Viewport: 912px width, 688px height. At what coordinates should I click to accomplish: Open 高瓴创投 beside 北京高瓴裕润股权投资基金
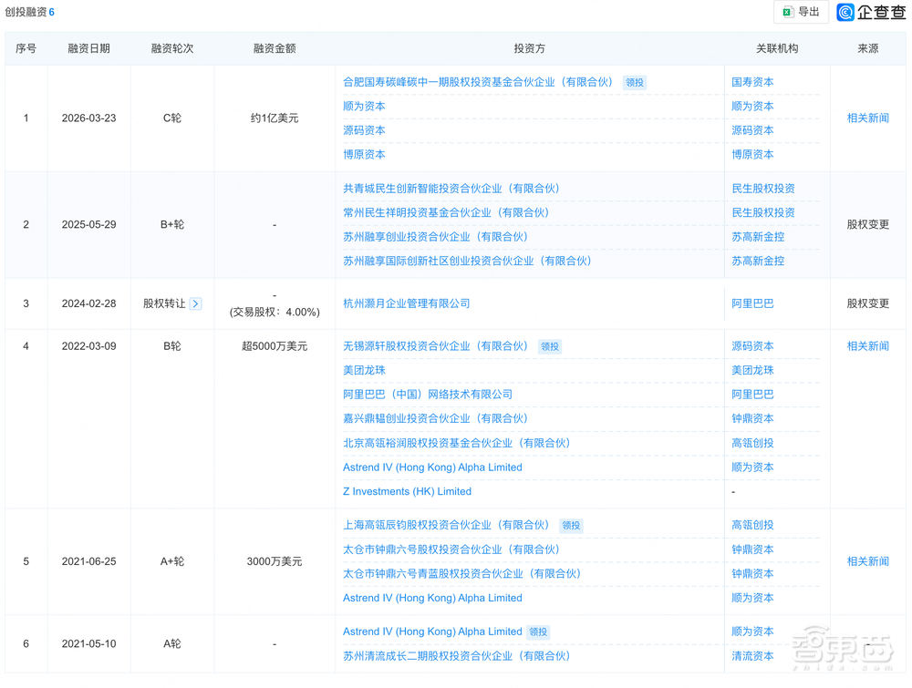point(752,443)
